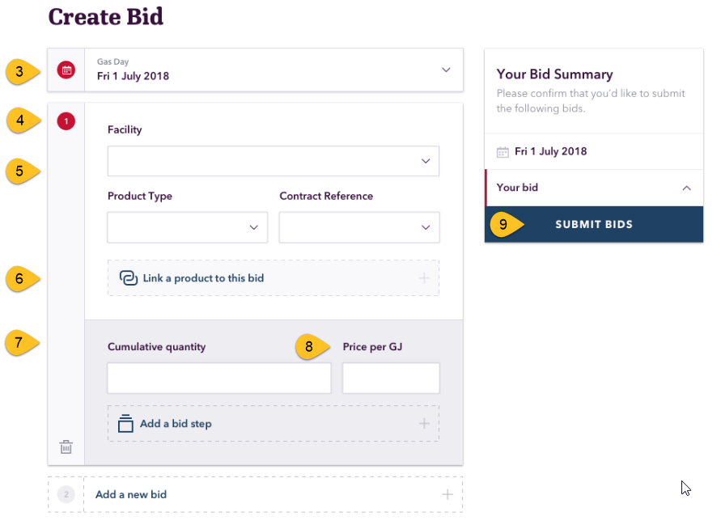721x529 pixels.
Task: Open the Product Type dropdown
Action: click(187, 227)
